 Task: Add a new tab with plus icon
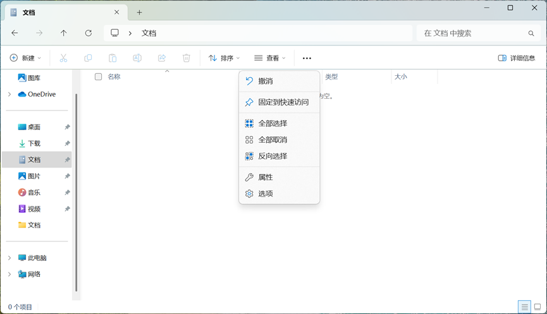coord(139,13)
